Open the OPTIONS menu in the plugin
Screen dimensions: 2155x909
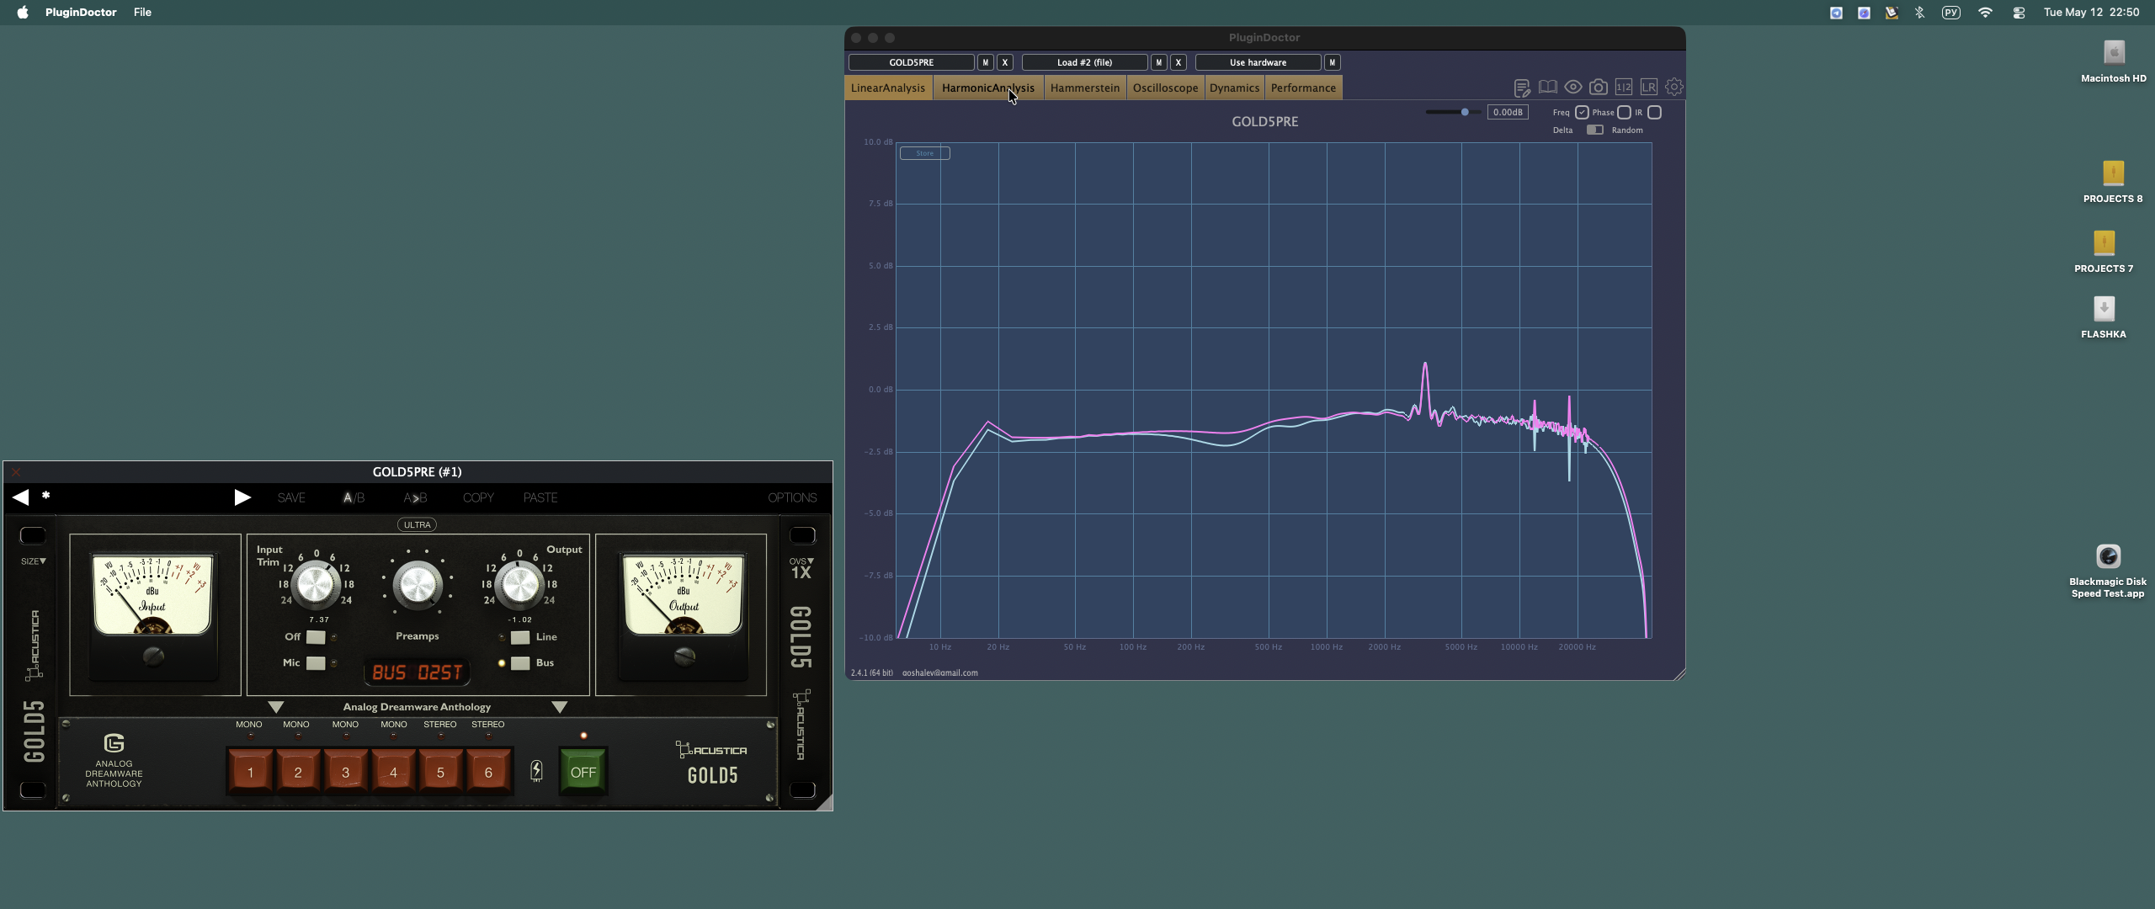(792, 497)
